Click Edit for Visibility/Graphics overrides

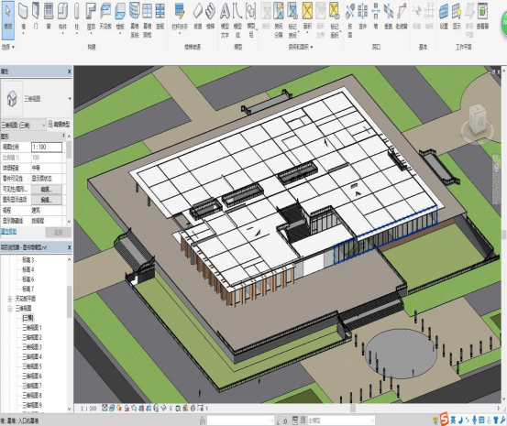[47, 190]
